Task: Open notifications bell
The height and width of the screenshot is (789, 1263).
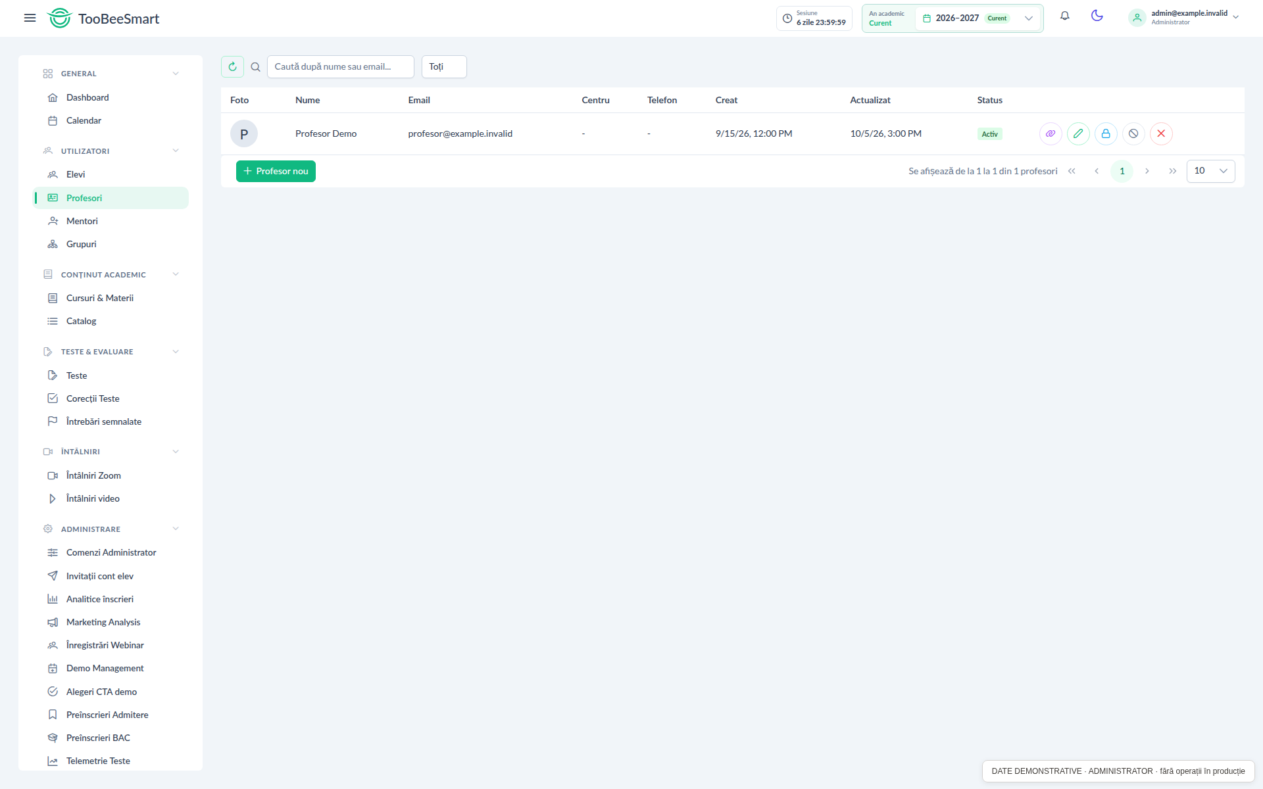Action: [1064, 16]
